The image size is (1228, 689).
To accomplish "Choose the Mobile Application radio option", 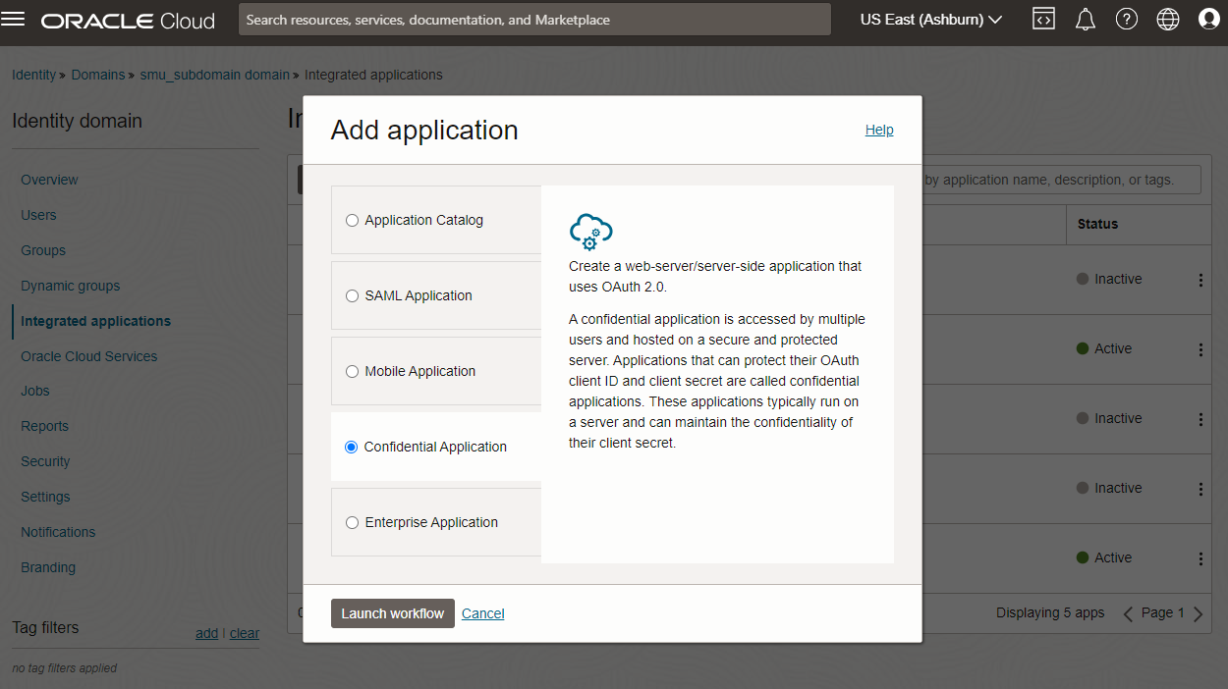I will [x=352, y=372].
